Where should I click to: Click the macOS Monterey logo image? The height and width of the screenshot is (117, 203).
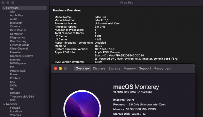(x=82, y=104)
